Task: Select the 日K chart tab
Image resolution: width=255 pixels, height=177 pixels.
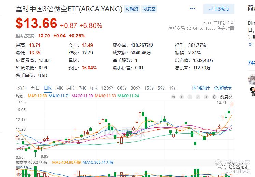Action: click(48, 88)
